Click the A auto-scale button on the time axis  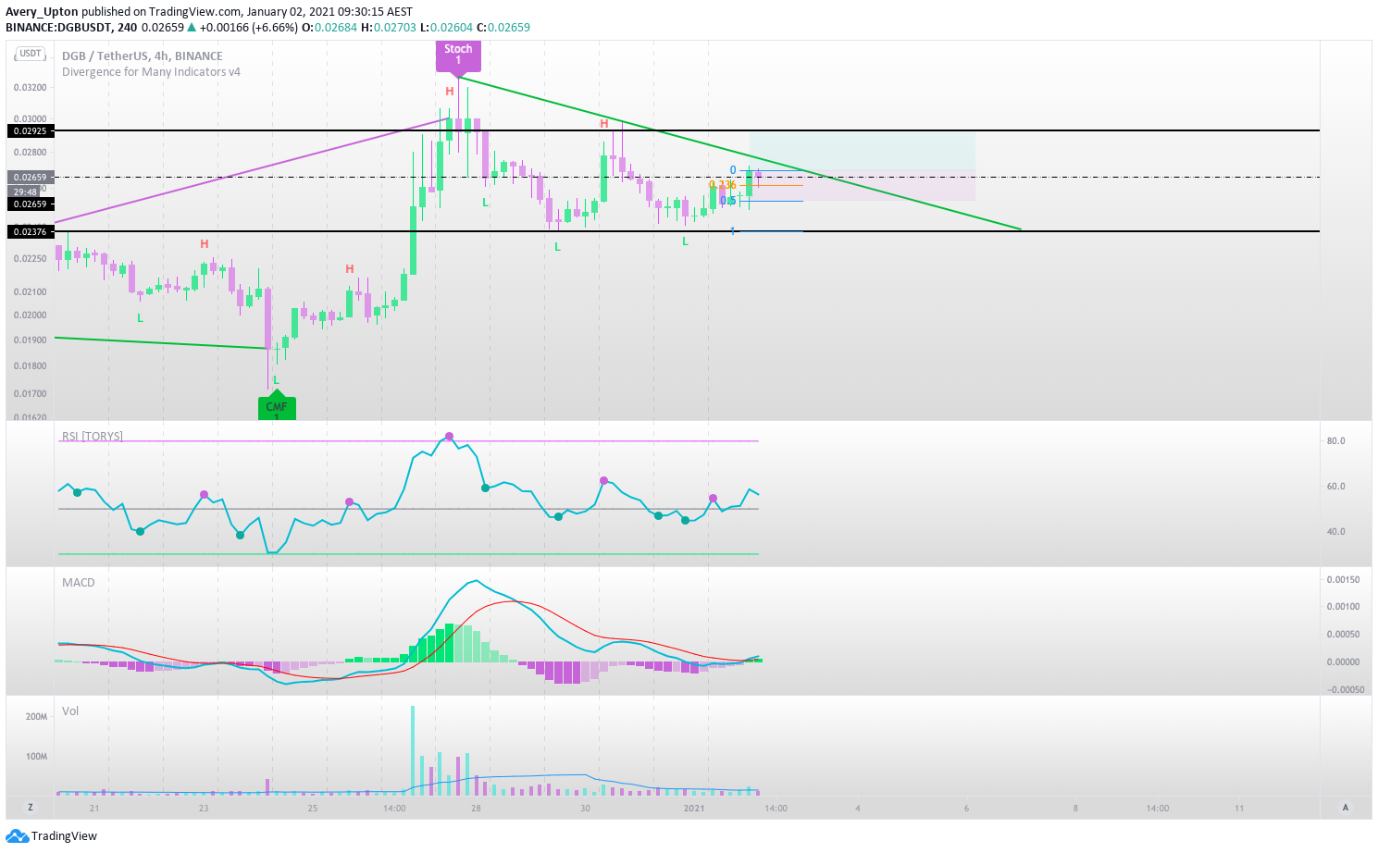1346,808
